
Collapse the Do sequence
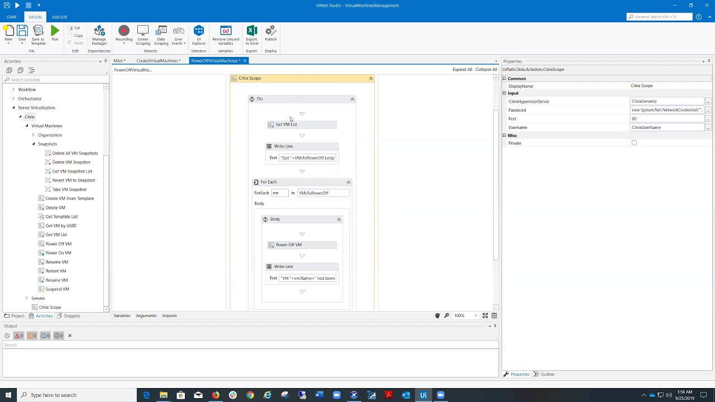click(x=352, y=99)
